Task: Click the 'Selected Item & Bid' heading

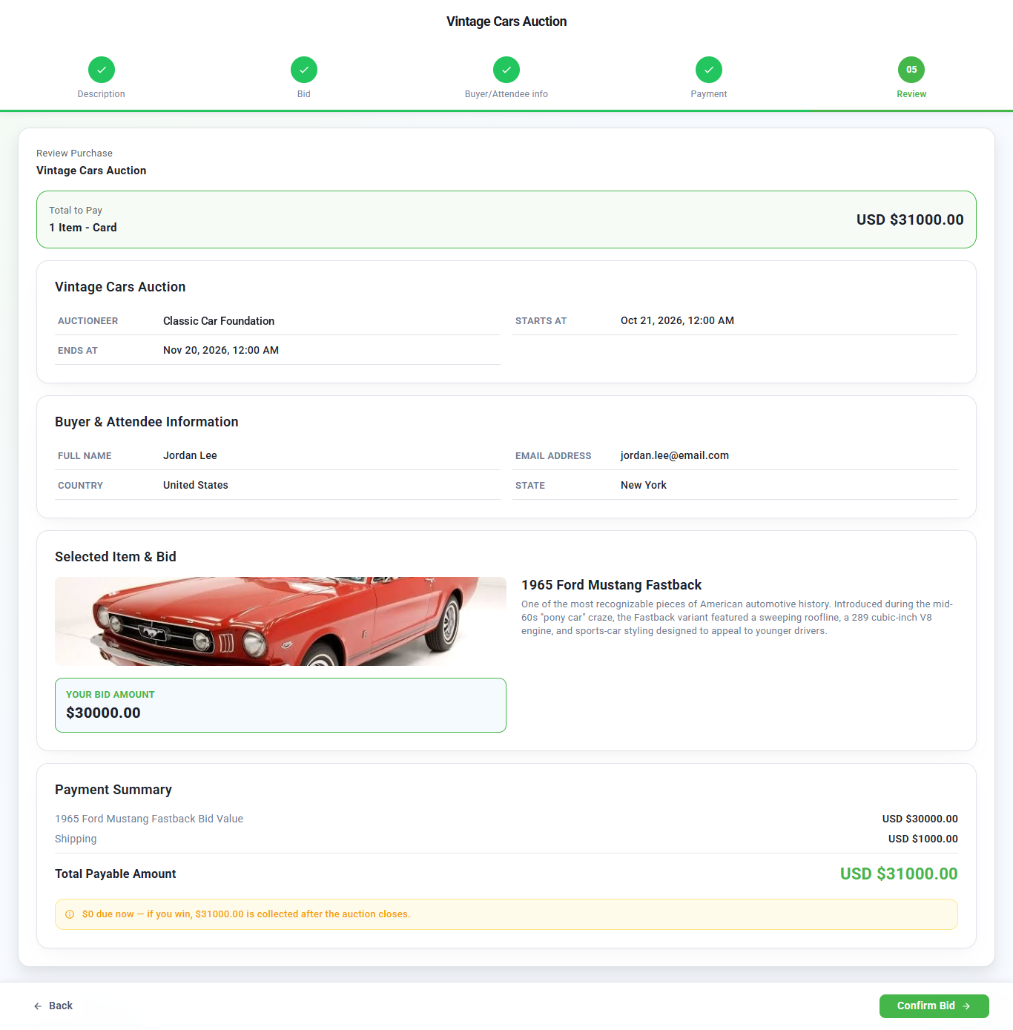Action: [x=116, y=557]
